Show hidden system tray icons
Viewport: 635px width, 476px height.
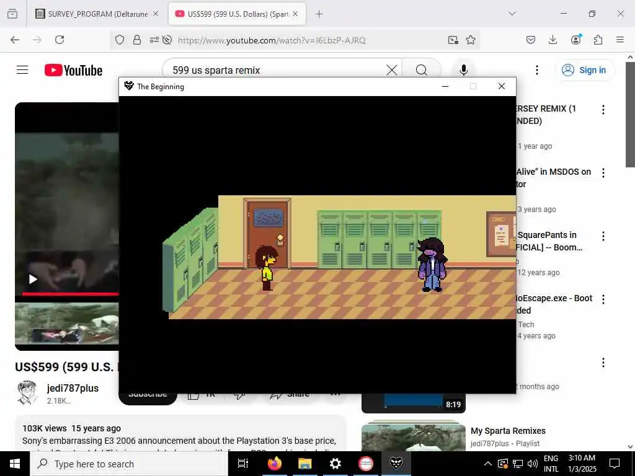pyautogui.click(x=488, y=464)
